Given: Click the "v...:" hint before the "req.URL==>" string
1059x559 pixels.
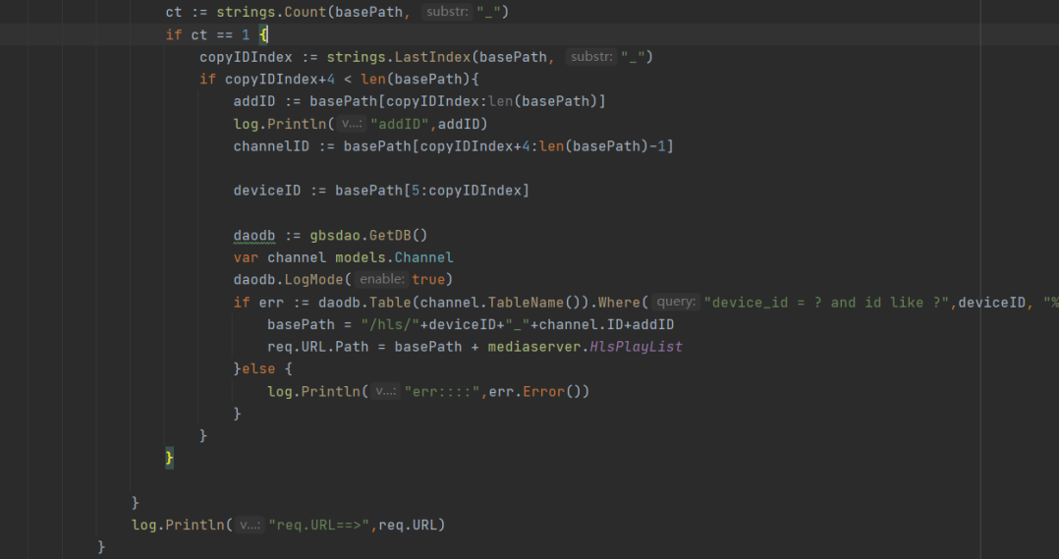Looking at the screenshot, I should click(250, 525).
